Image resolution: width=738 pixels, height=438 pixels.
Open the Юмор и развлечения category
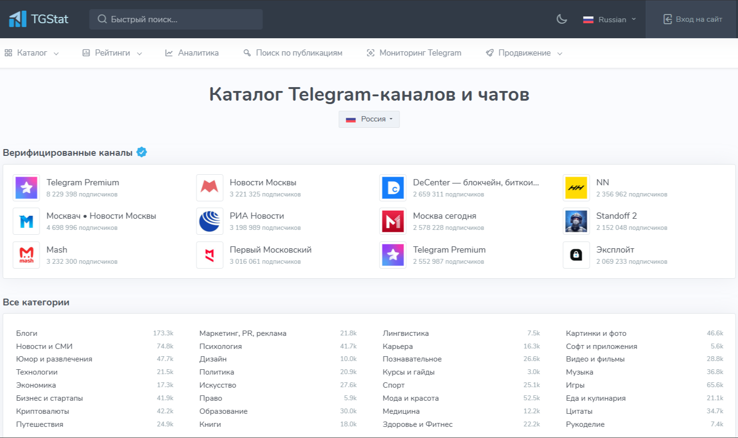54,359
